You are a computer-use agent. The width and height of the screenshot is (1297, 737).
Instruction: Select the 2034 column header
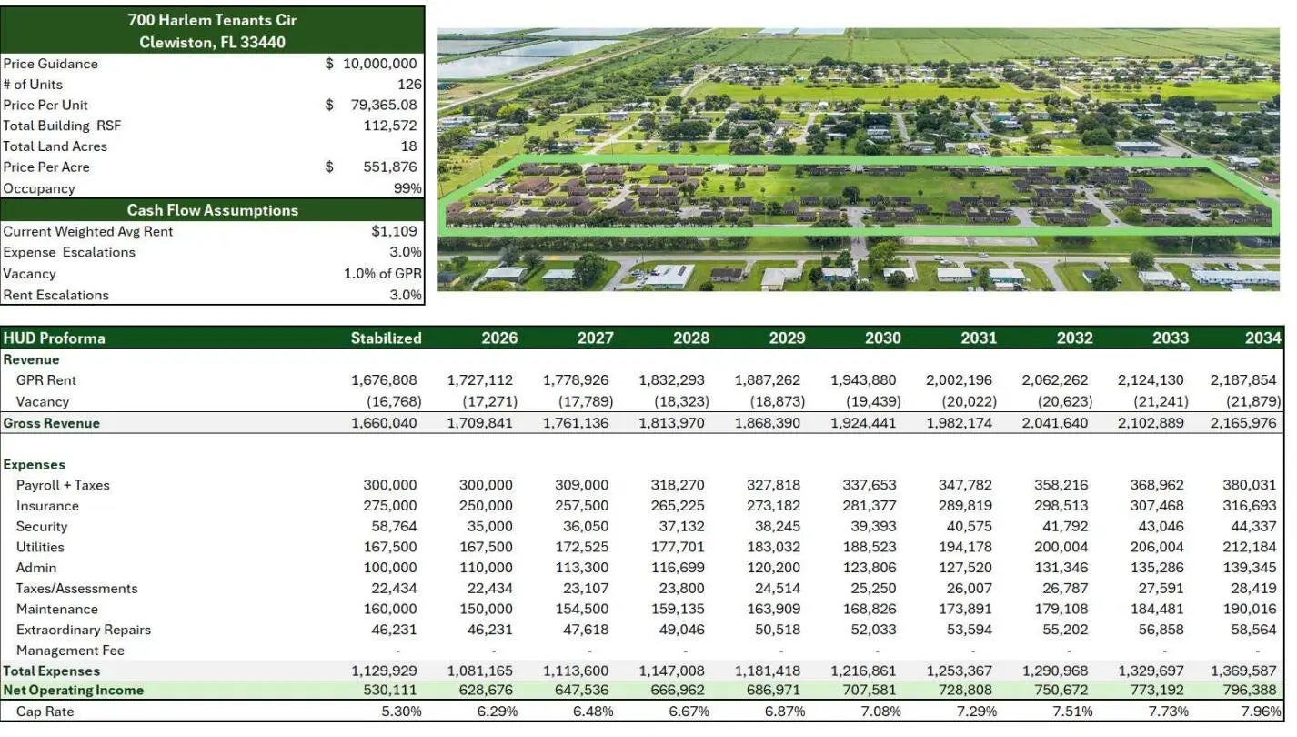(1262, 338)
